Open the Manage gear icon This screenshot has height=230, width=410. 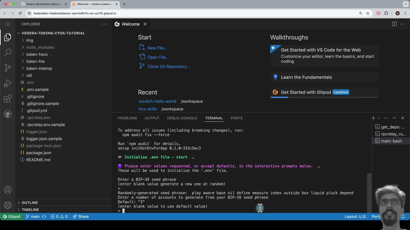[8, 205]
